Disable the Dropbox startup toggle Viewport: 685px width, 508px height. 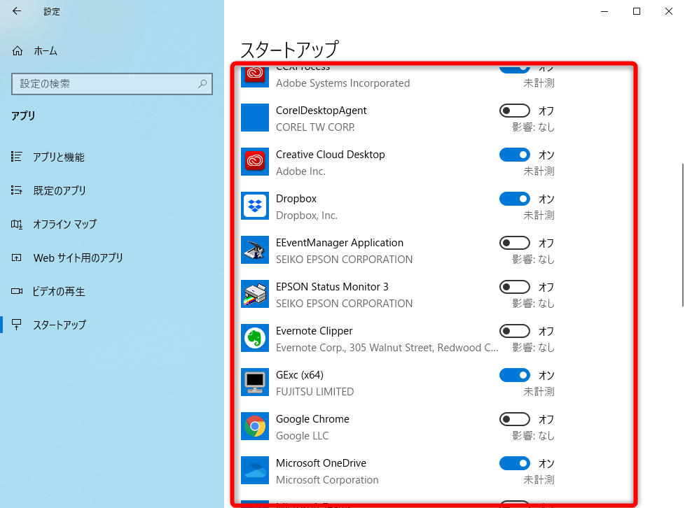pos(515,198)
